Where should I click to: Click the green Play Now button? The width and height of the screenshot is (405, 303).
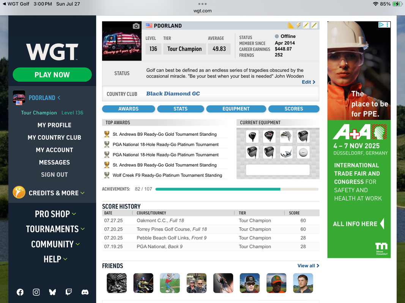click(x=52, y=75)
